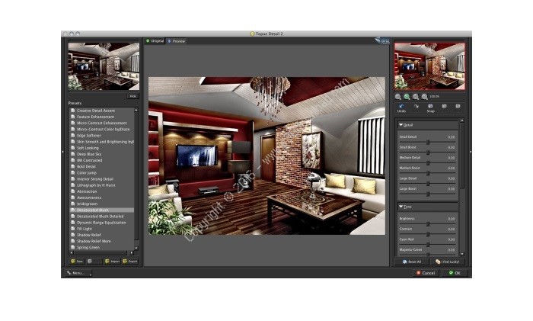The width and height of the screenshot is (533, 321).
Task: Select the Dynamic Range Equalization preset
Action: point(102,223)
